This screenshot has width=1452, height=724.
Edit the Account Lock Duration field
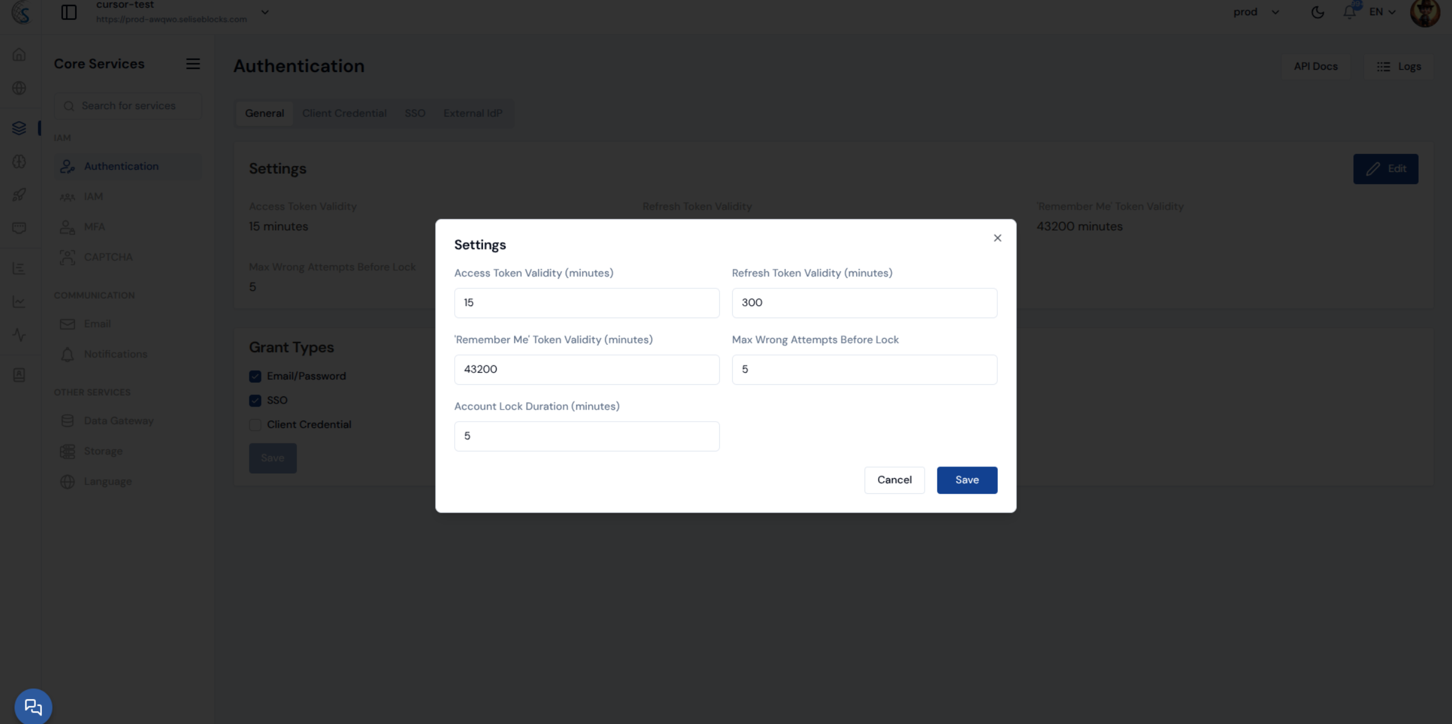click(586, 436)
